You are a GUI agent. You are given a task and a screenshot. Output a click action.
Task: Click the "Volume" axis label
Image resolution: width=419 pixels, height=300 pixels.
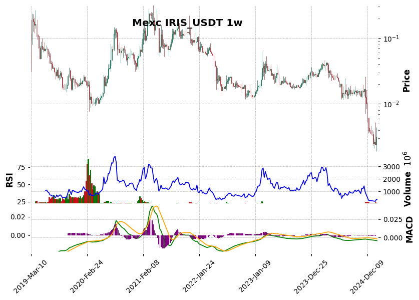(x=407, y=189)
